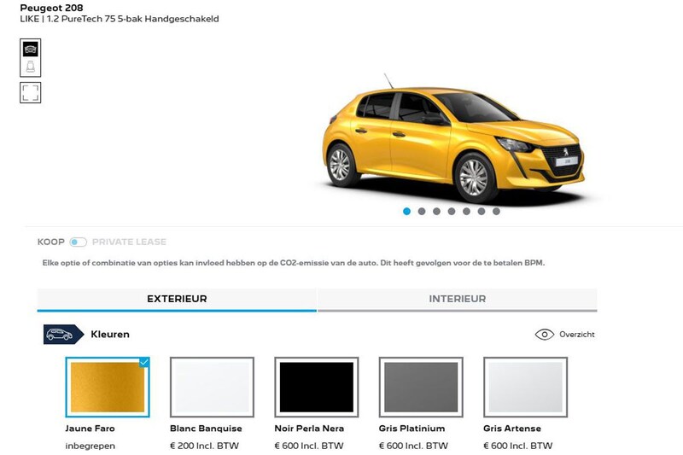Toggle Koop / Private Lease switch

point(79,242)
